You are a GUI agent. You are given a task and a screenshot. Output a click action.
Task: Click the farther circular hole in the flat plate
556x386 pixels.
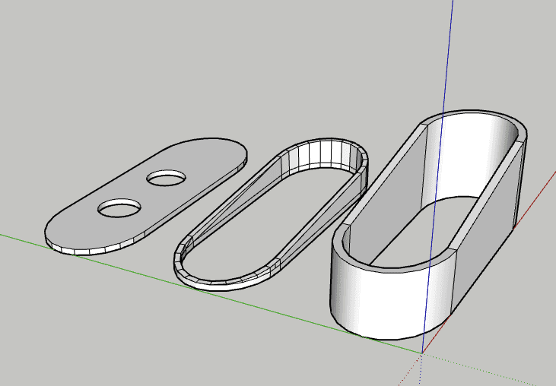pyautogui.click(x=167, y=178)
